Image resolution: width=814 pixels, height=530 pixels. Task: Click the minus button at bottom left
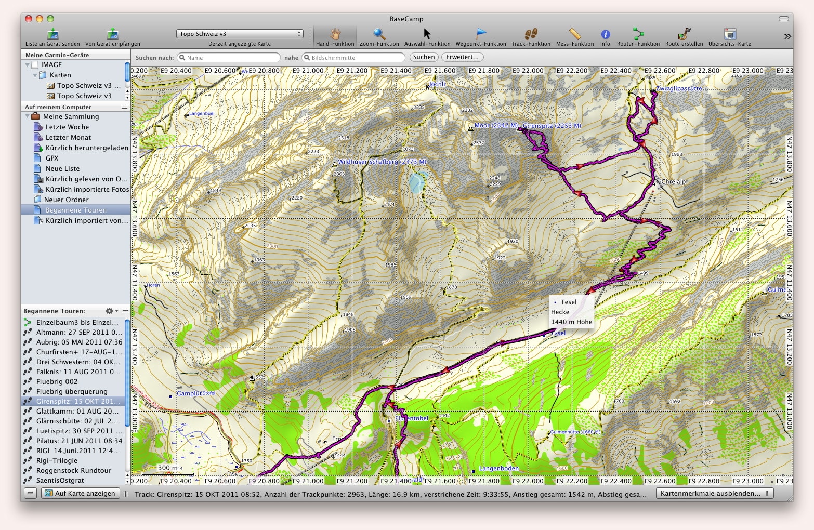pos(31,493)
